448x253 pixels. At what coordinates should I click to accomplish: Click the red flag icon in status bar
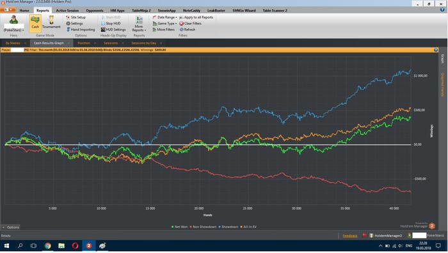pos(364,236)
